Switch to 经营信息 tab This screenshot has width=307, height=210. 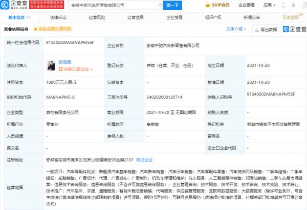pyautogui.click(x=136, y=17)
